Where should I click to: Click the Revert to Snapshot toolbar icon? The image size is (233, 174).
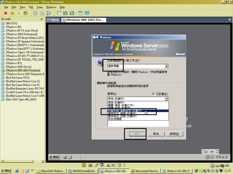42,13
